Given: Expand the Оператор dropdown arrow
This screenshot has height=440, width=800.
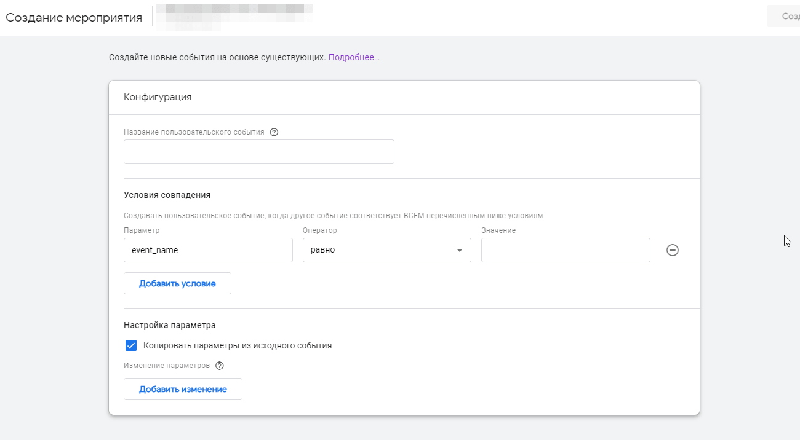Looking at the screenshot, I should tap(459, 251).
